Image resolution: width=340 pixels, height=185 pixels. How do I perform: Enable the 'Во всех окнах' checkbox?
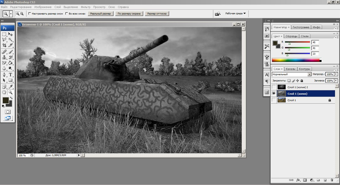pos(67,14)
